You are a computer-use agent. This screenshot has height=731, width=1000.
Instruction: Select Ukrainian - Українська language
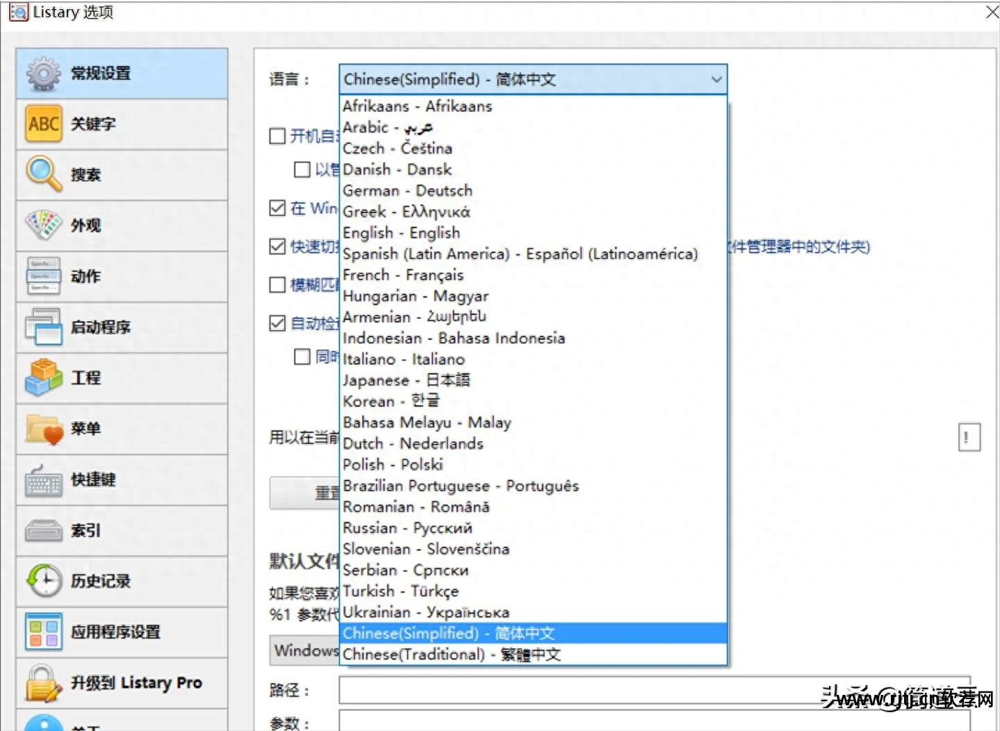click(534, 612)
